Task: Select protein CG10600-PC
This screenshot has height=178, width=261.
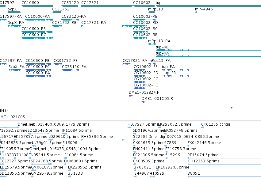Action: pos(38,67)
